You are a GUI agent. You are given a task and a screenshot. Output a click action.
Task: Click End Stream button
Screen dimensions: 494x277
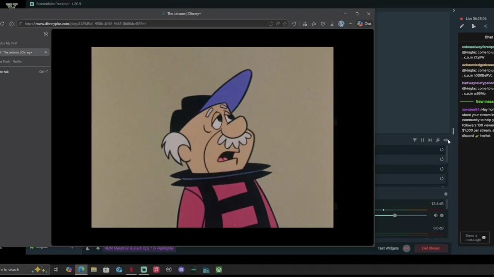pos(431,248)
